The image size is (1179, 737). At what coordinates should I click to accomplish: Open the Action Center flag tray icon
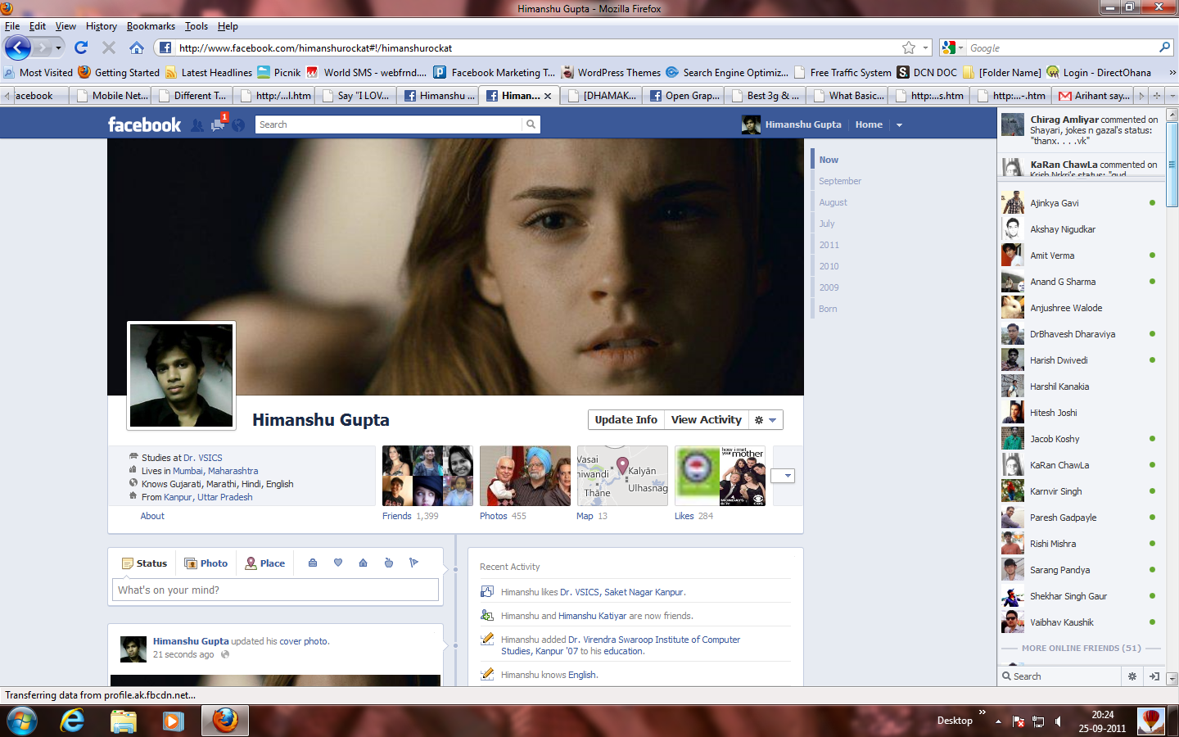coord(1019,721)
